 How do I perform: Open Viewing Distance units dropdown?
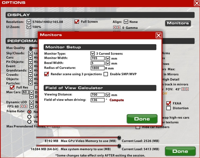[x=108, y=95]
